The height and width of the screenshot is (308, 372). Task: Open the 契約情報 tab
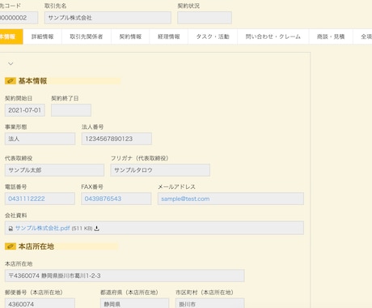tap(130, 36)
